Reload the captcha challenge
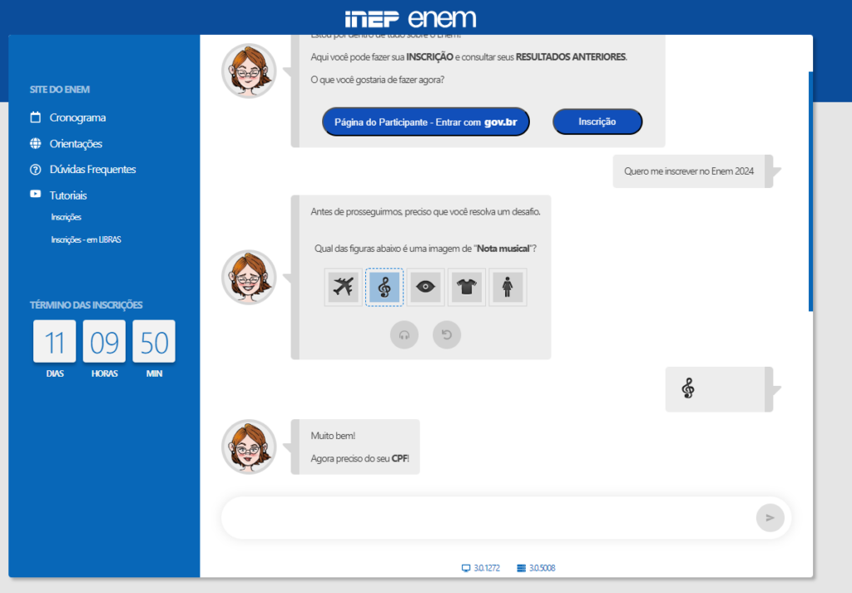Viewport: 852px width, 593px height. (447, 334)
